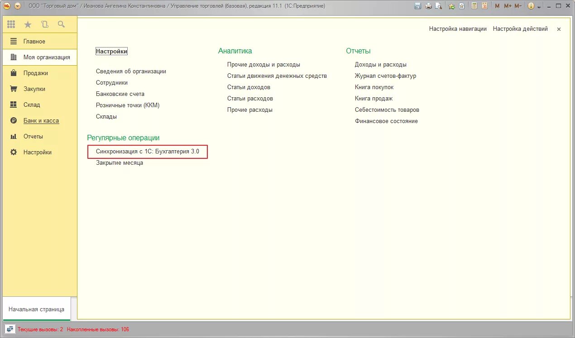Viewport: 575px width, 338px height.
Task: Open Журнал счетов-фактур
Action: point(385,76)
